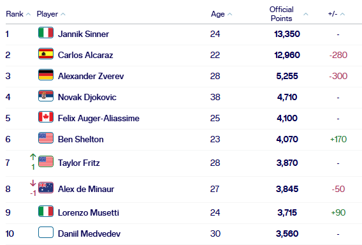Click the Canada flag beside Felix Auger-Aliassime

[46, 117]
